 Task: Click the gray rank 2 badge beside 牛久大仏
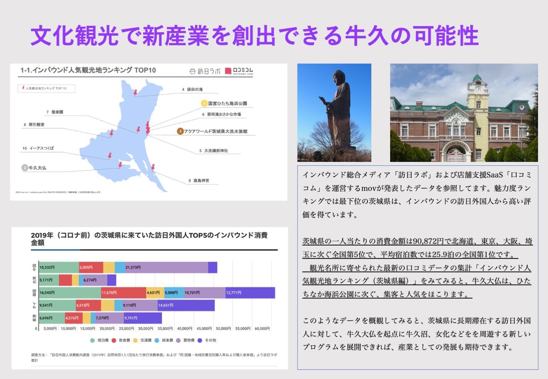[25, 168]
